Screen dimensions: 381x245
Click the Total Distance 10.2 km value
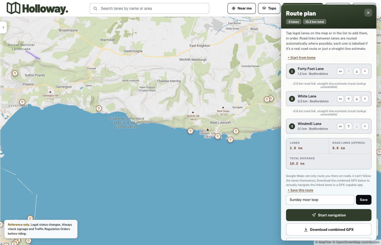(297, 164)
